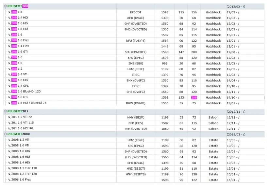The image size is (268, 186).
Task: Select the 301 1.2 VTi 72 entry
Action: click(x=22, y=117)
